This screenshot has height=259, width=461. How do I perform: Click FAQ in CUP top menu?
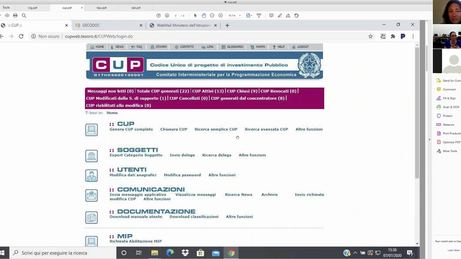click(136, 47)
